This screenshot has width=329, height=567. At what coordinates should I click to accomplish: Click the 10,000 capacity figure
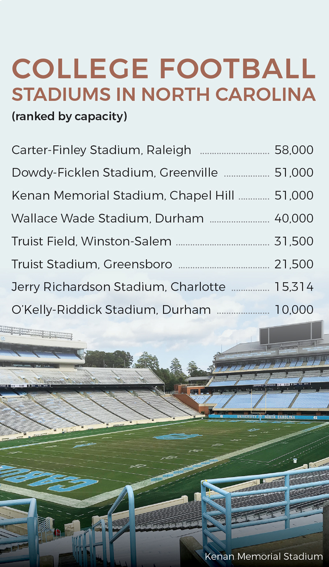(x=294, y=310)
